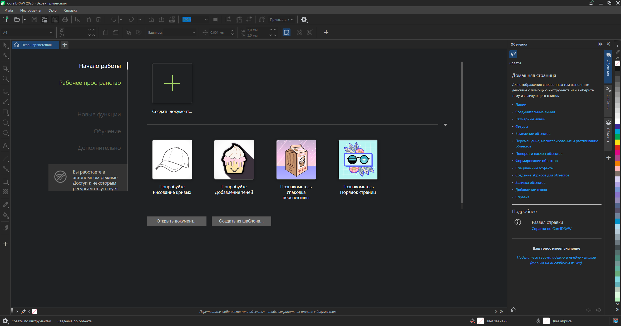Open the Заливка объектов help link
621x326 pixels.
click(x=530, y=182)
